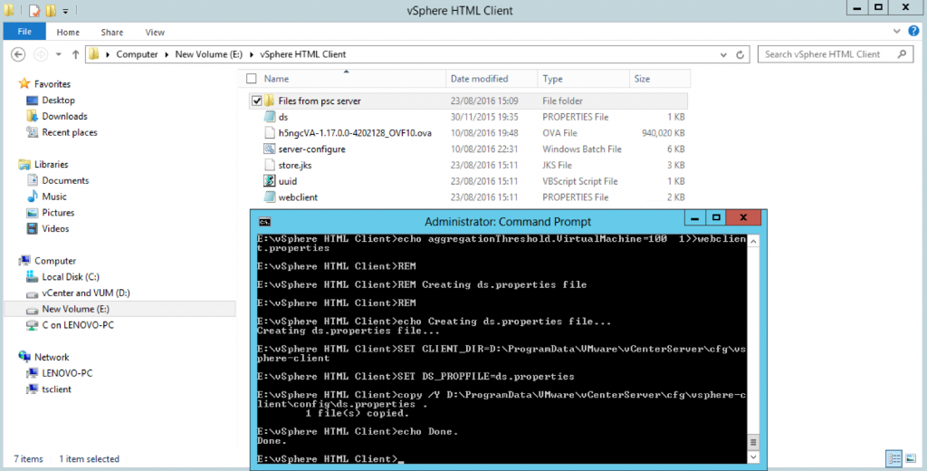Click Command Prompt scrollbar up arrow
Viewport: 927px width, 471px height.
point(753,241)
